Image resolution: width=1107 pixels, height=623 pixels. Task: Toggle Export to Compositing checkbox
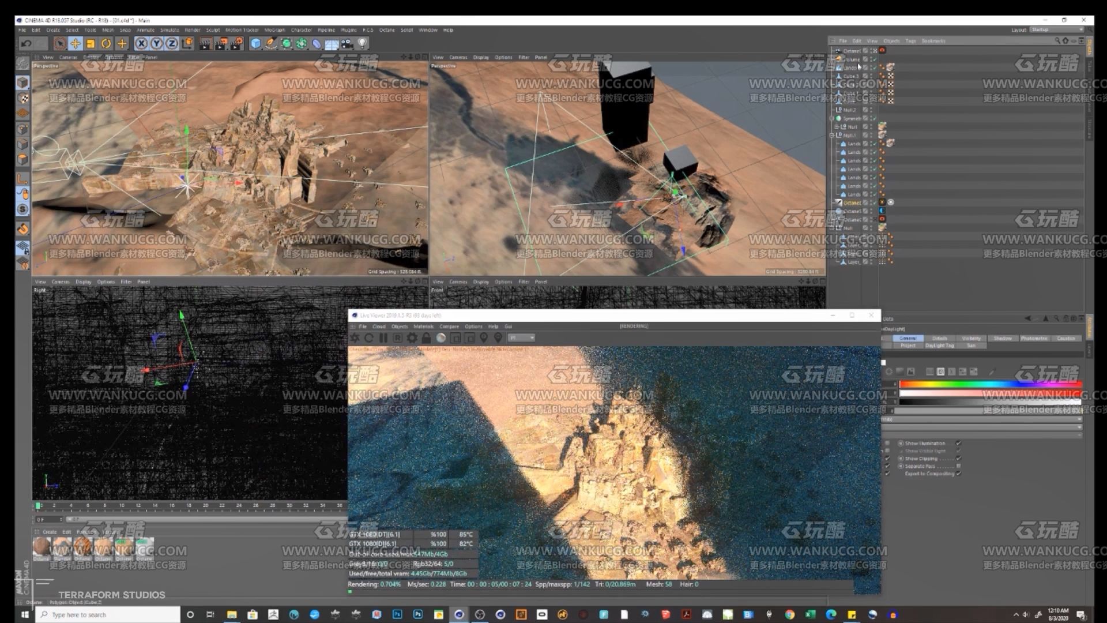(958, 473)
